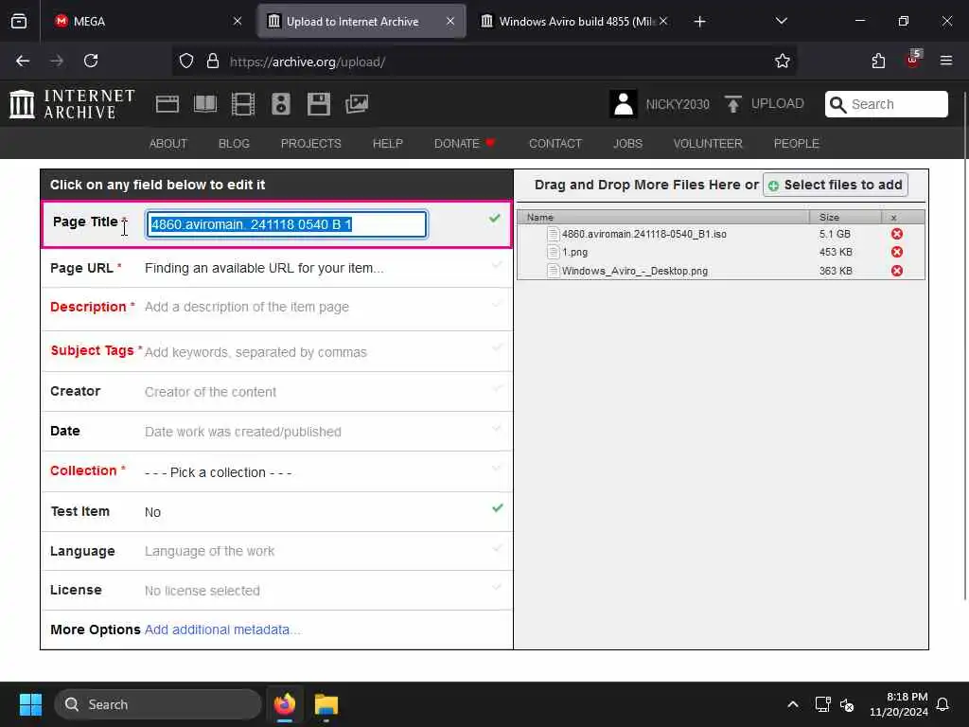Open Firefox View tab manager icon
Screen dimensions: 969x727
coord(19,21)
